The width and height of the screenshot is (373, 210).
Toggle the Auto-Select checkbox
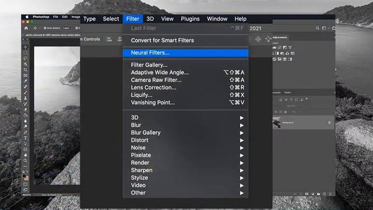(x=45, y=28)
